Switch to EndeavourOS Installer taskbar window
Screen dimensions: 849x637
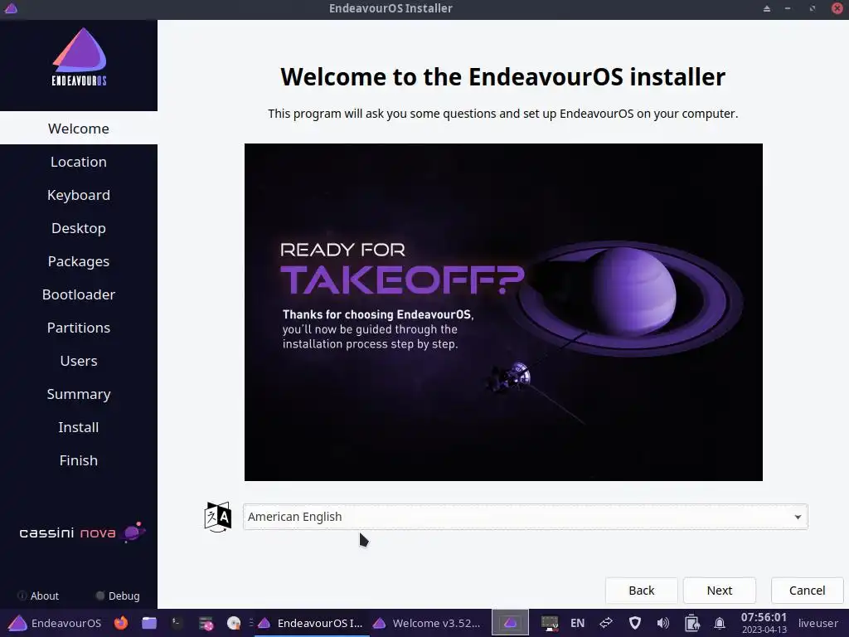311,623
